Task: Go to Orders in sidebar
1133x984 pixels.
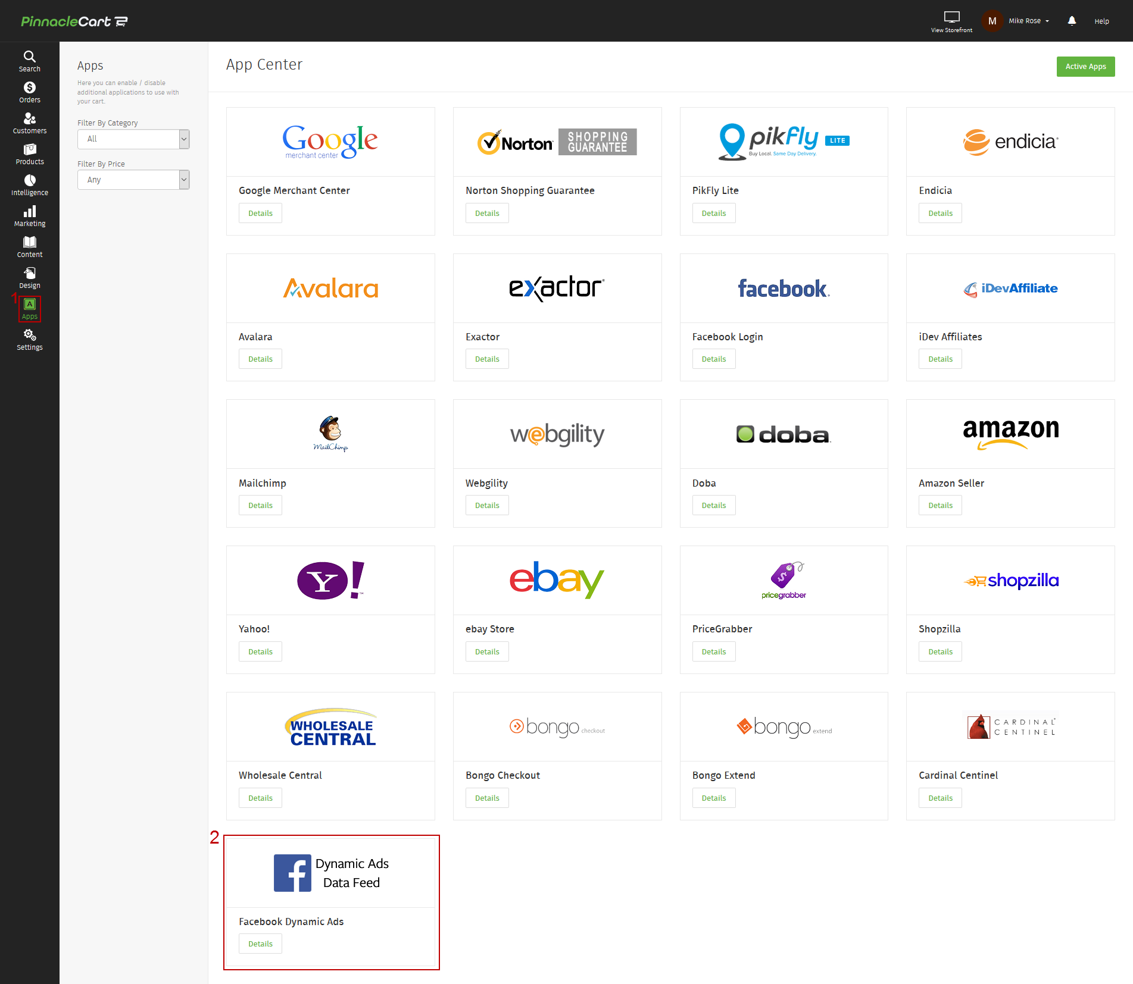Action: pos(29,92)
